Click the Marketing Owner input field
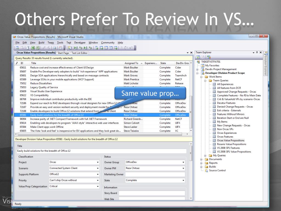The width and height of the screenshot is (281, 211). (x=155, y=174)
